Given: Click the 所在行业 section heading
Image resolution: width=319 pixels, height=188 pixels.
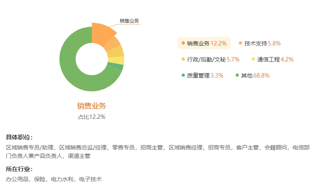Looking at the screenshot, I should (19, 169).
